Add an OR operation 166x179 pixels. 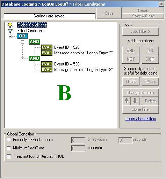150,51
